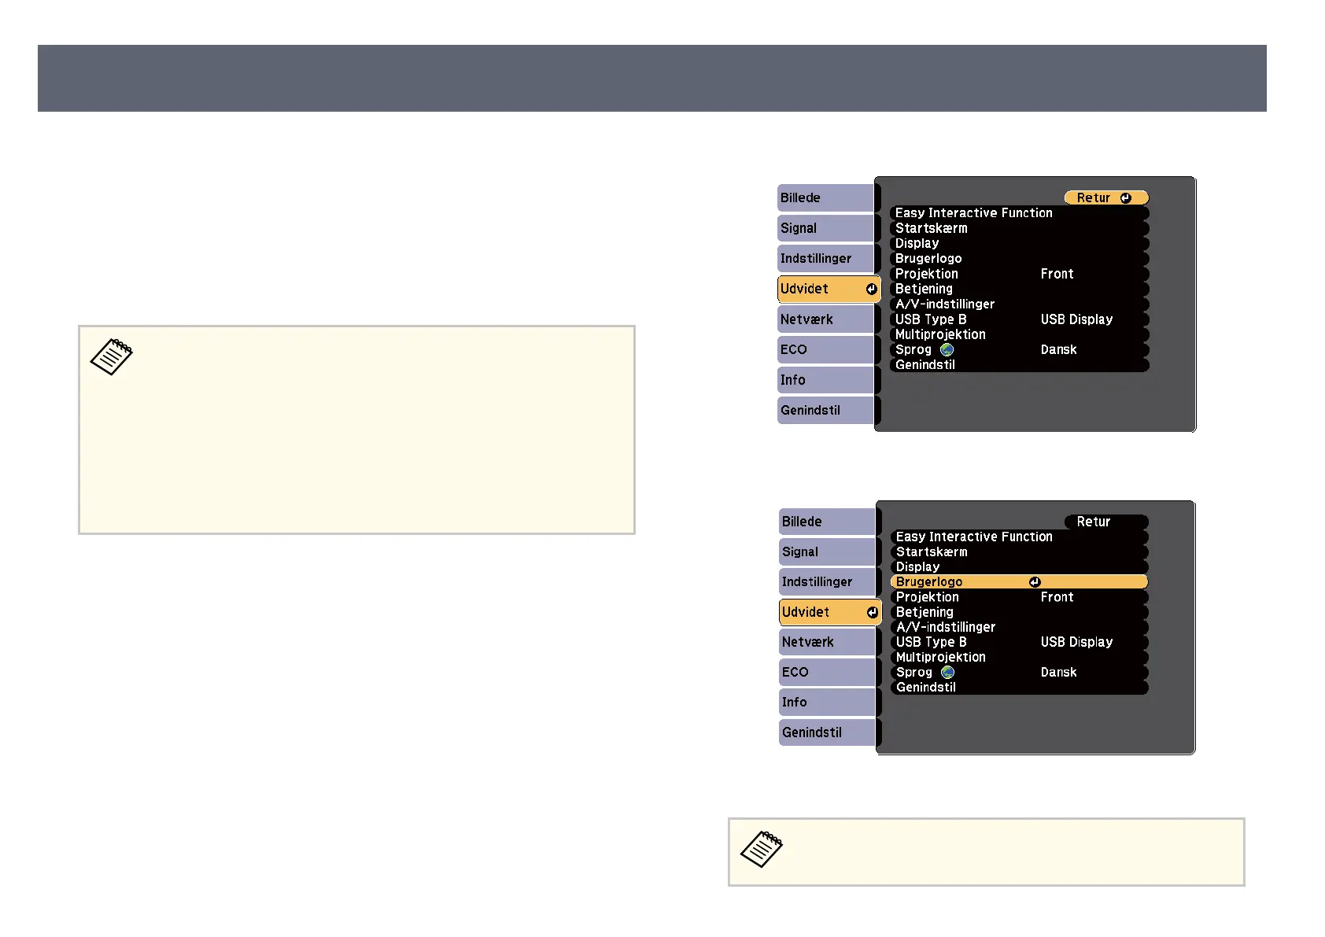Click the globe icon beside Sprog in the lower menu
This screenshot has width=1325, height=937.
pos(947,673)
